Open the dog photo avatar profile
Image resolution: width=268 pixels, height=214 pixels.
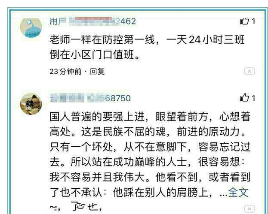coord(31,104)
